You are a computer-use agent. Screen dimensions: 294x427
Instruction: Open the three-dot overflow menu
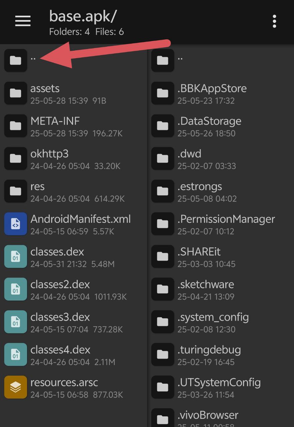pos(274,21)
